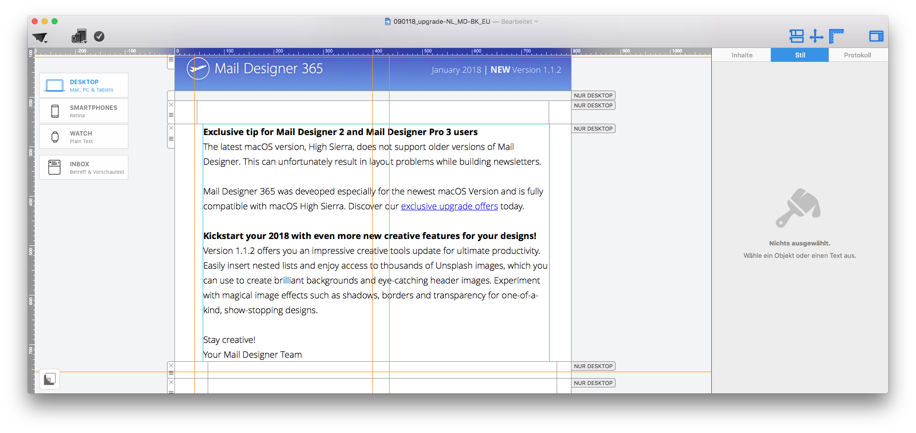Screen dimensions: 916x433
Task: Click the laptop icon in DESKTOP option
Action: 55,86
